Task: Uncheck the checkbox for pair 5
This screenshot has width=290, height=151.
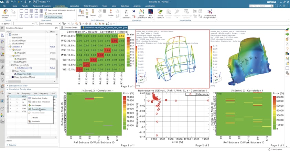Action: 8,108
